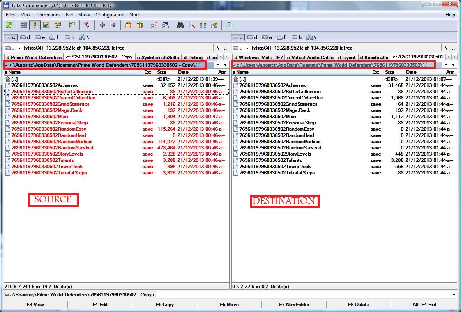Open the Notepad toolbar icon
The height and width of the screenshot is (312, 461).
click(x=229, y=25)
